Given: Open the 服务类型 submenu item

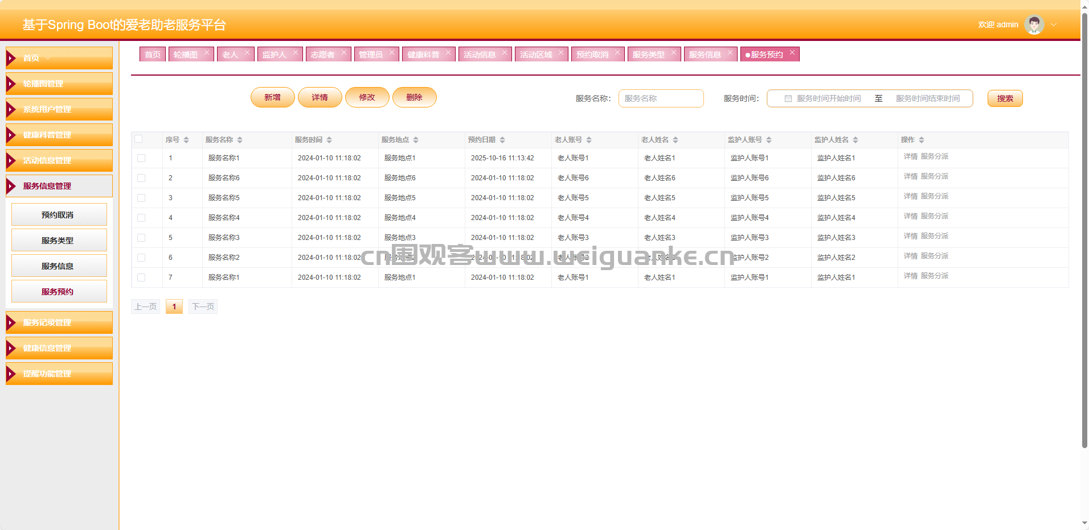Looking at the screenshot, I should pos(59,240).
